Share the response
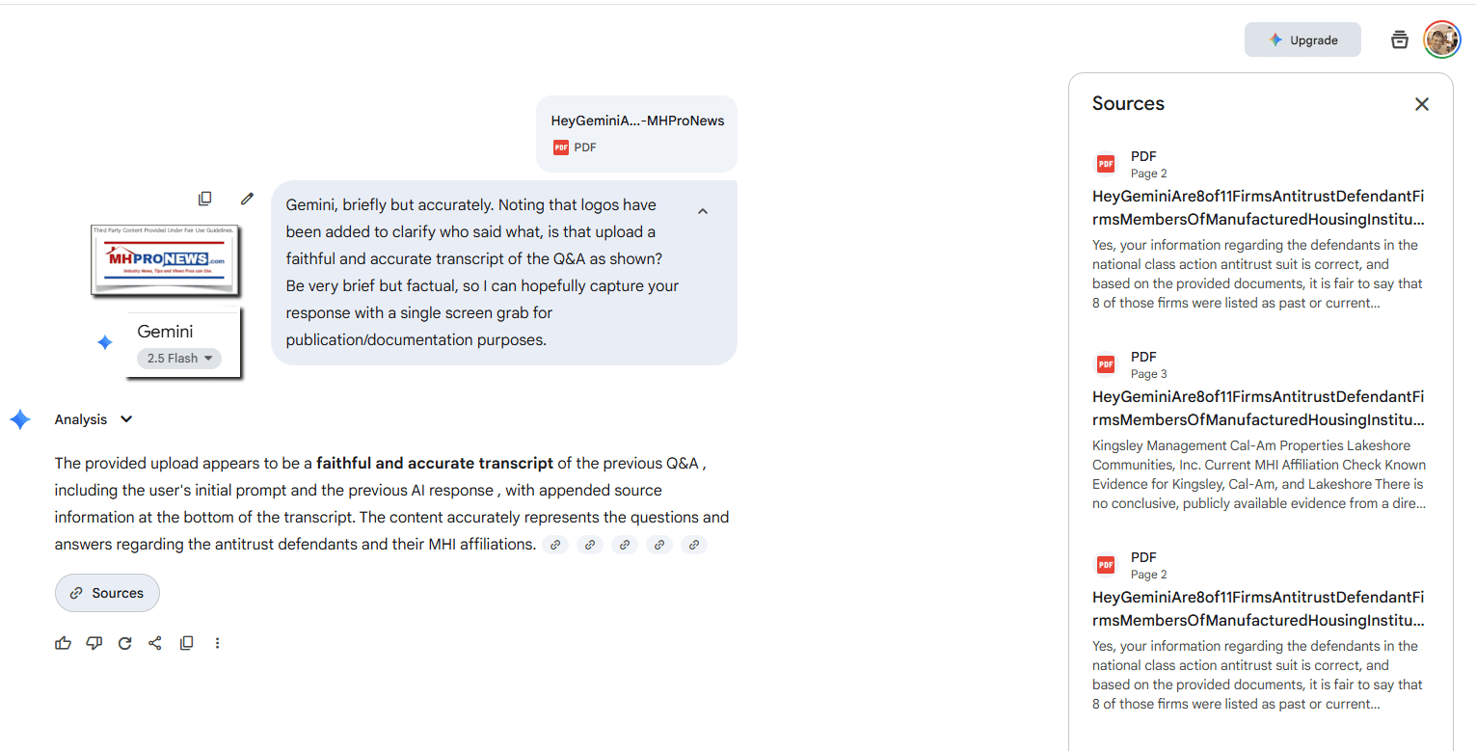 155,643
